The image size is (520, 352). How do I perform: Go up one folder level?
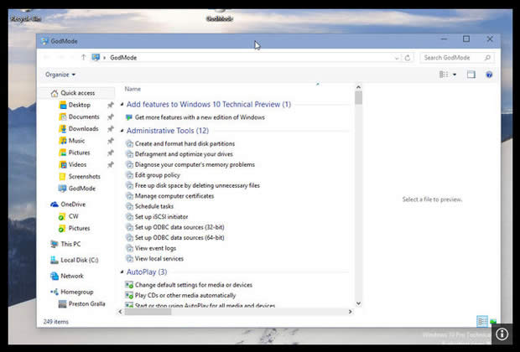click(x=83, y=58)
